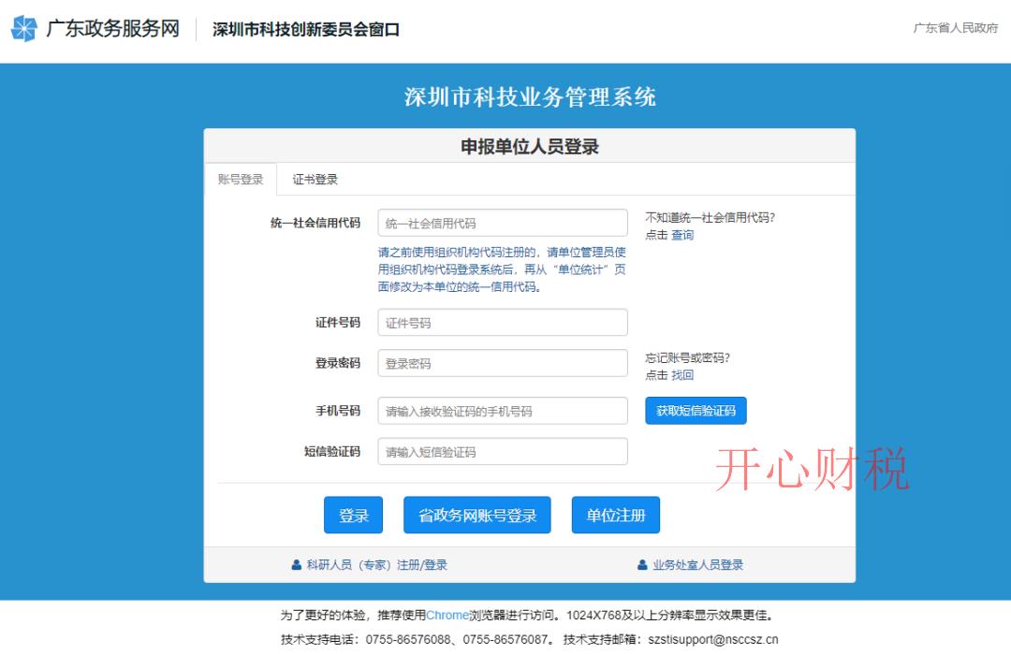The width and height of the screenshot is (1011, 654).
Task: Click the 省政务网账号登录 button
Action: click(476, 514)
